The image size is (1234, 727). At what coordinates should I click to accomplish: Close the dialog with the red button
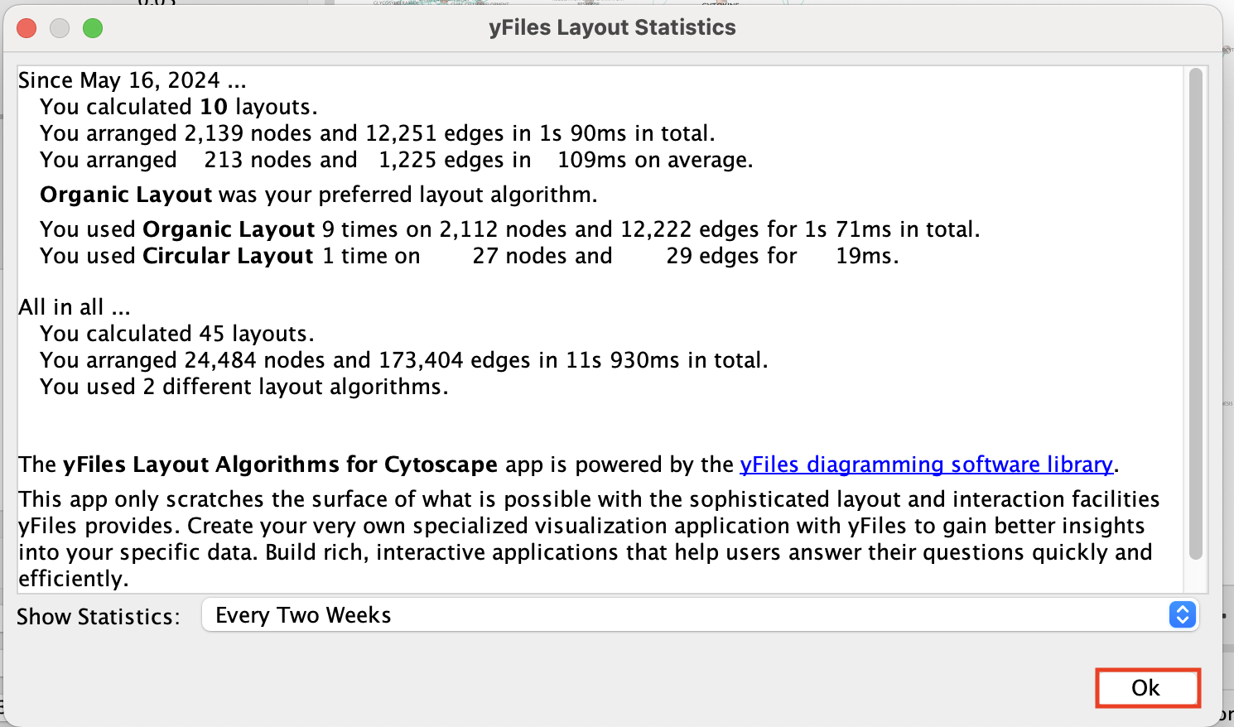pos(27,28)
